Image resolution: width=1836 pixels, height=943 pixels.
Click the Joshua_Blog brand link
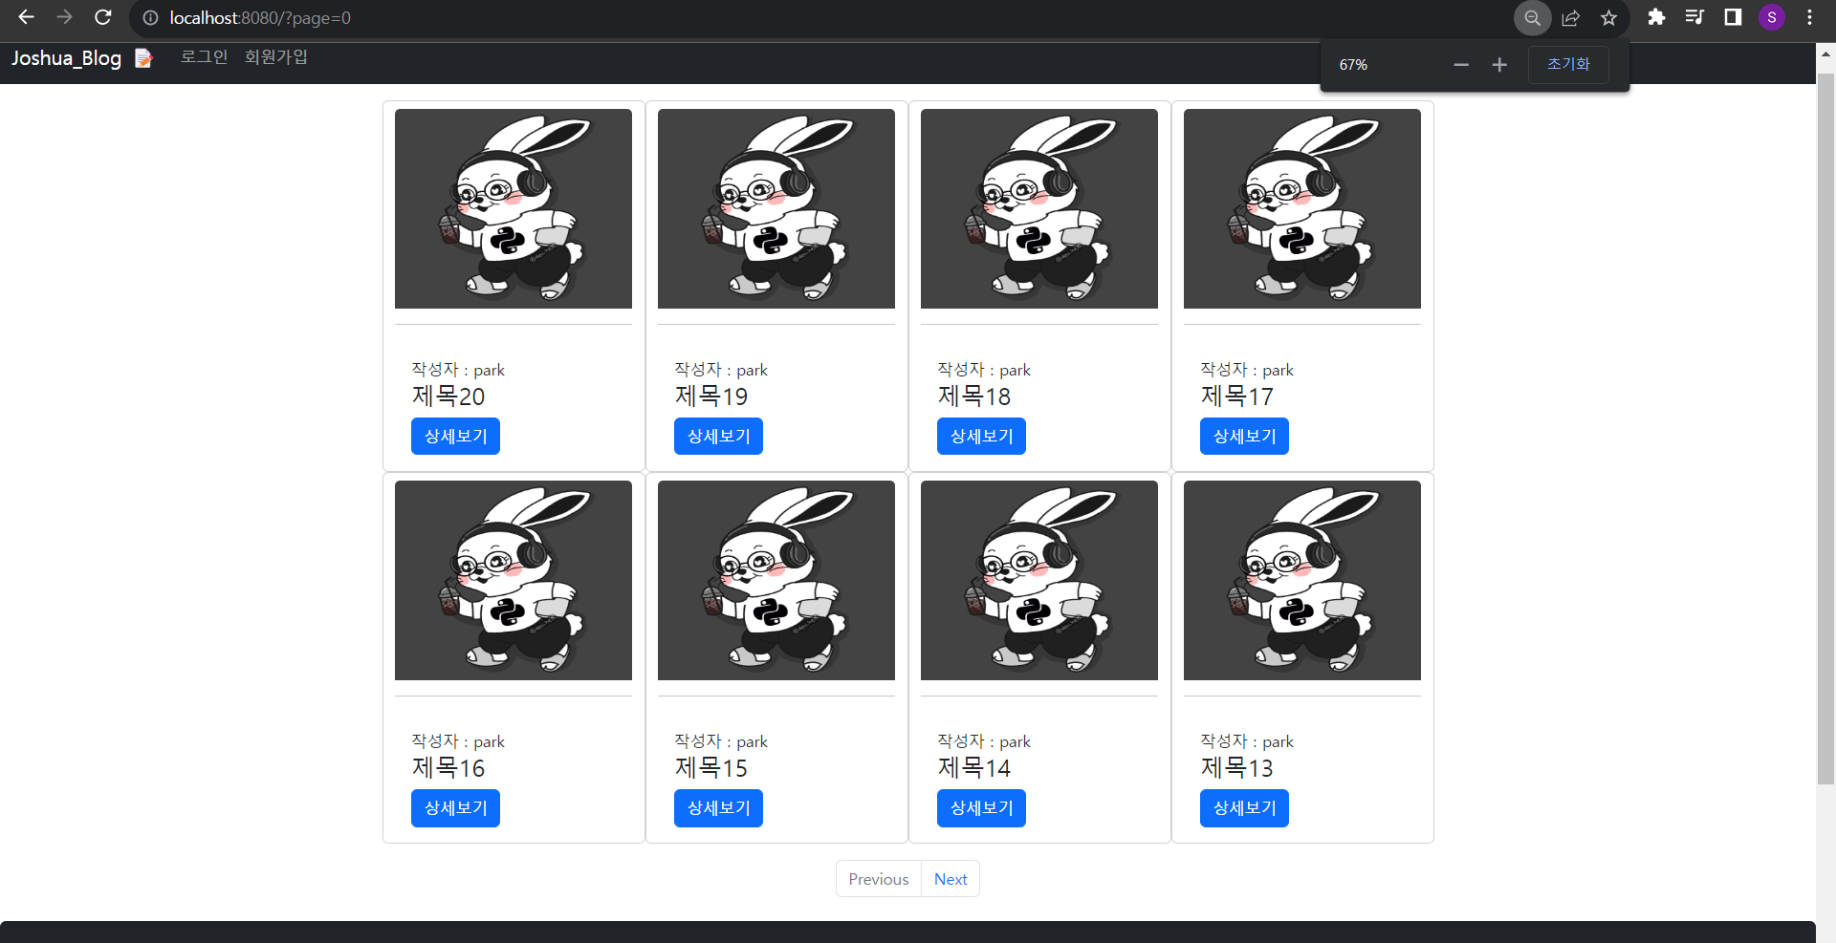click(x=66, y=58)
